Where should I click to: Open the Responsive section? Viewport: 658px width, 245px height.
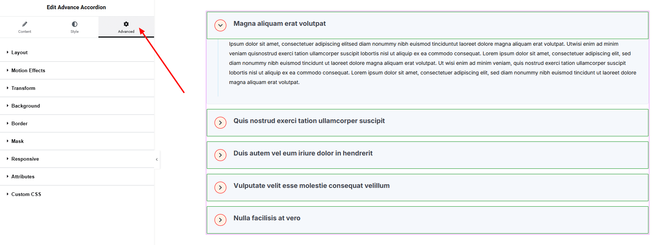coord(25,159)
